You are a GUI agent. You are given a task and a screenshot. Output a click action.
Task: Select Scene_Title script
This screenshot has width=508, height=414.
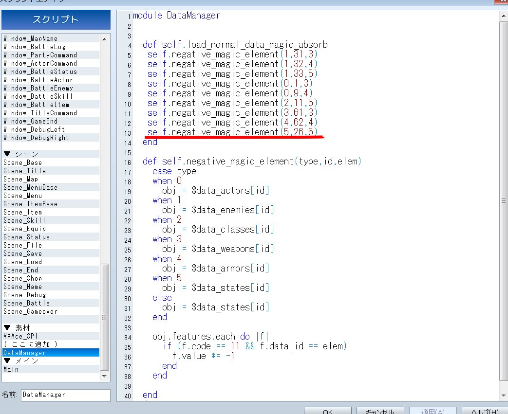(x=51, y=171)
